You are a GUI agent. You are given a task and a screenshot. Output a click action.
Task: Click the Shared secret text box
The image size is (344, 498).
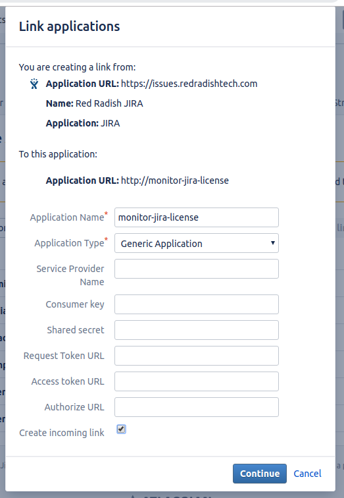[x=197, y=330]
